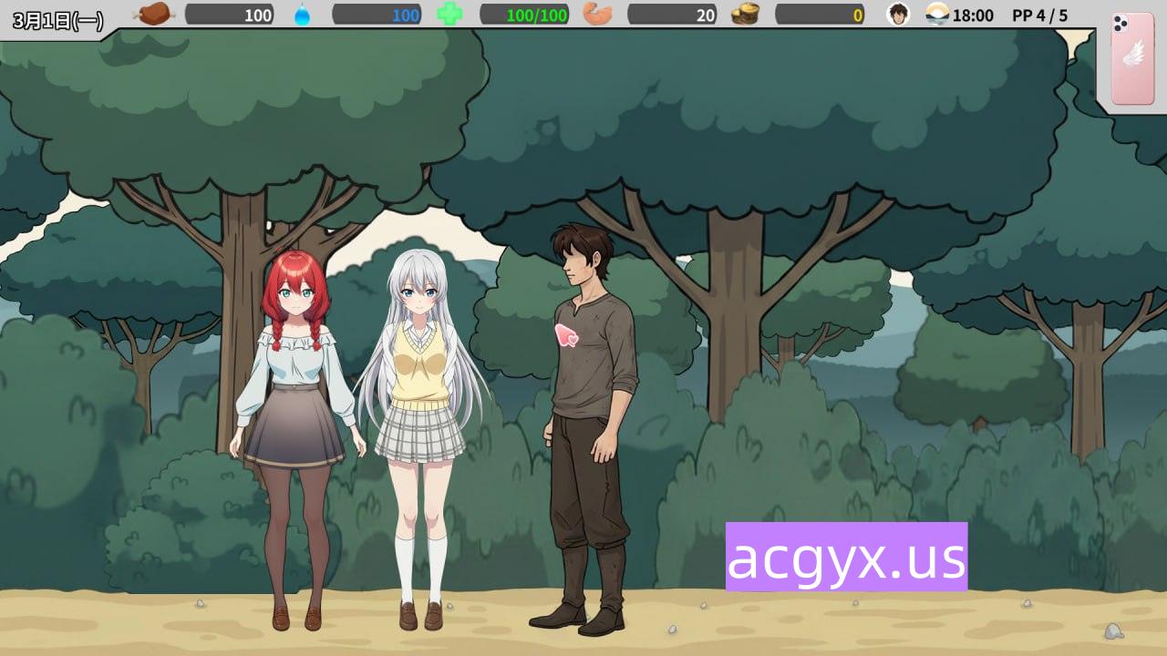
Task: Click the pink heart on man's chest
Action: pyautogui.click(x=566, y=335)
